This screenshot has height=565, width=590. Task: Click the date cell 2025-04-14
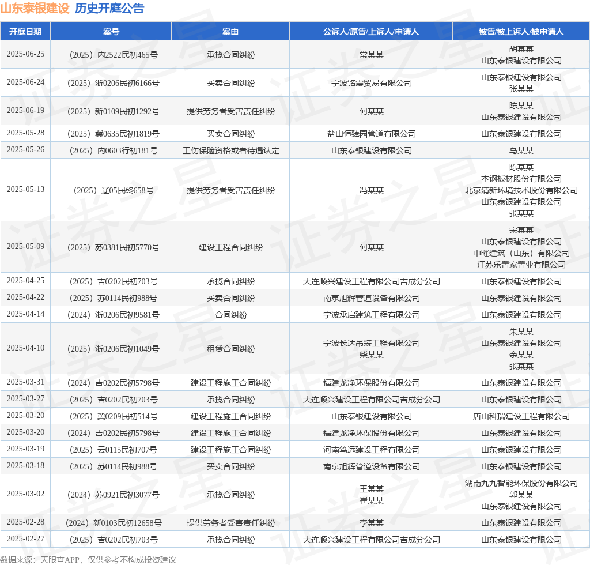tap(25, 314)
